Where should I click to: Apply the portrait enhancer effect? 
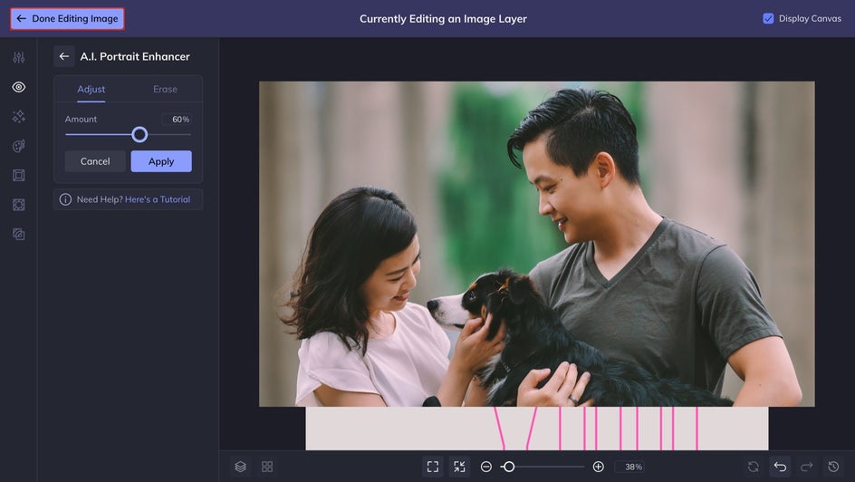click(x=161, y=161)
